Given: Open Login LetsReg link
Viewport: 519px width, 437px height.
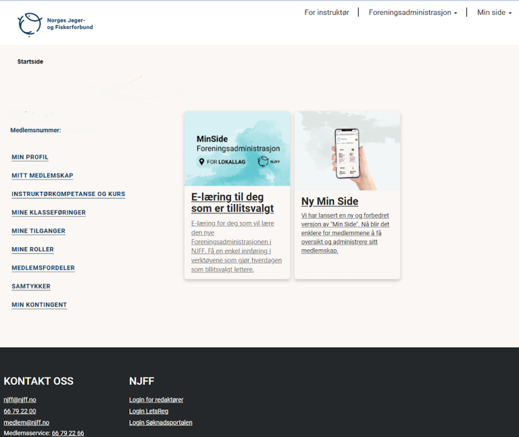Looking at the screenshot, I should pyautogui.click(x=149, y=411).
